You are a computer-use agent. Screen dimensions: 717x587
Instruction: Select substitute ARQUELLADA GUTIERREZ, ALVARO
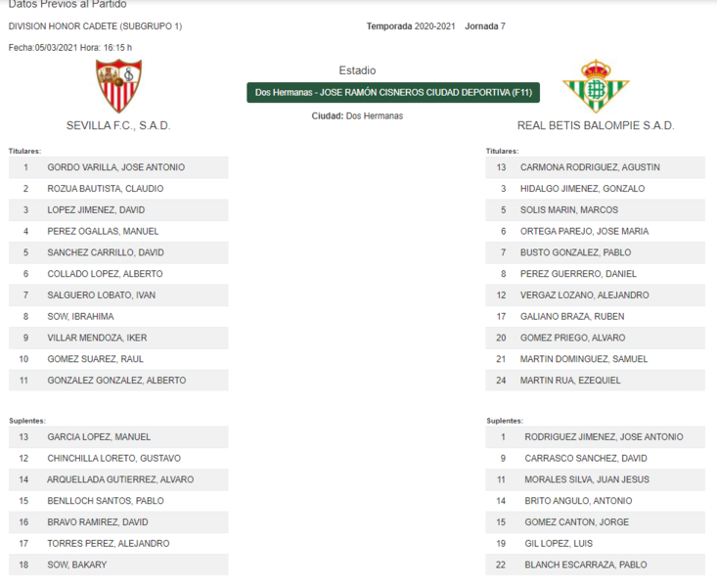pos(118,480)
